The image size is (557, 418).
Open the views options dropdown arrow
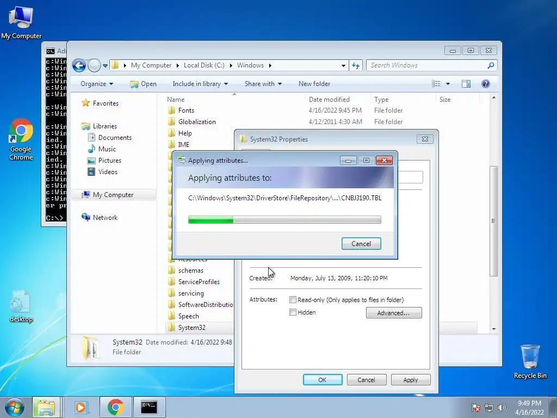448,84
